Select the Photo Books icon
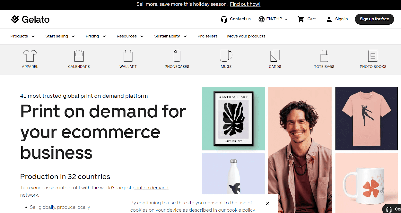 (373, 56)
